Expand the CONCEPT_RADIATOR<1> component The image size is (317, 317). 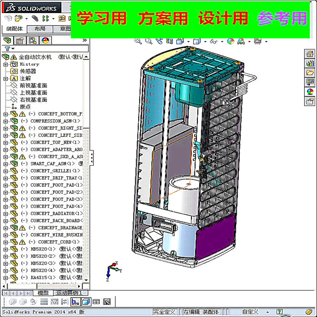click(x=5, y=214)
